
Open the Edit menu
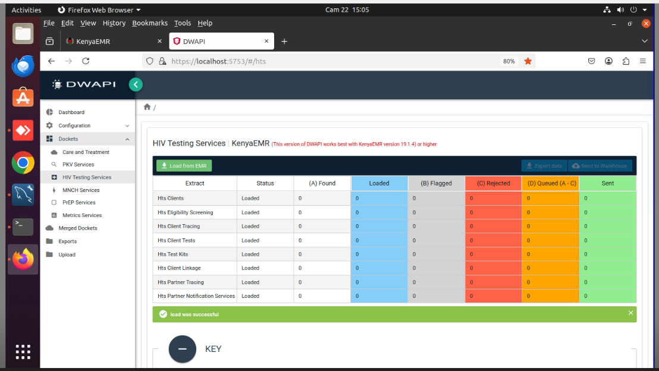67,23
